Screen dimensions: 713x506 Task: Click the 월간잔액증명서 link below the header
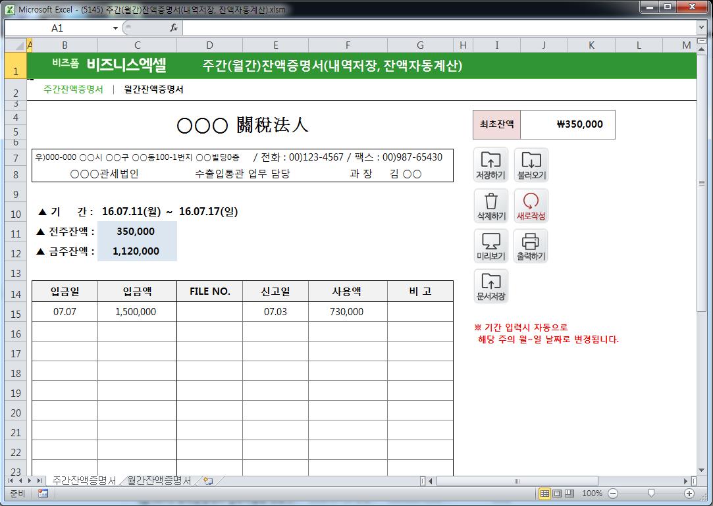click(153, 89)
